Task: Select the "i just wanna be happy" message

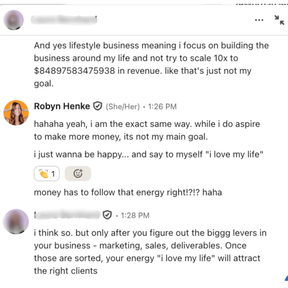Action: click(x=149, y=154)
